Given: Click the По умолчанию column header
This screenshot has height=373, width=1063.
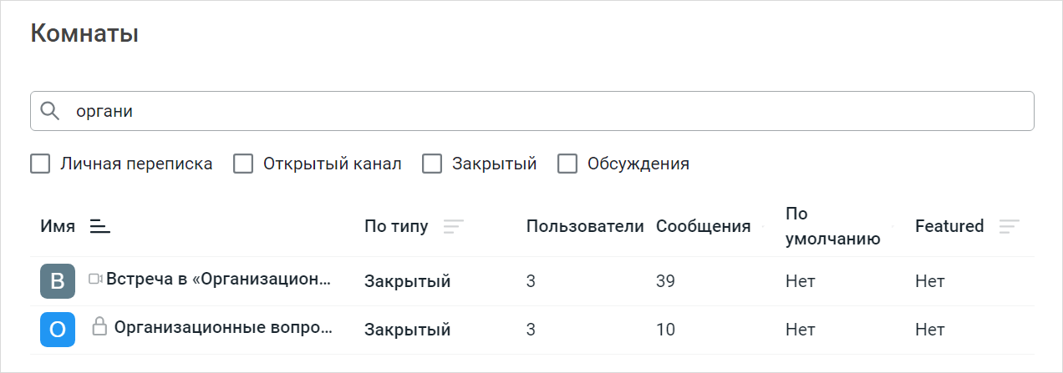Looking at the screenshot, I should [x=832, y=226].
